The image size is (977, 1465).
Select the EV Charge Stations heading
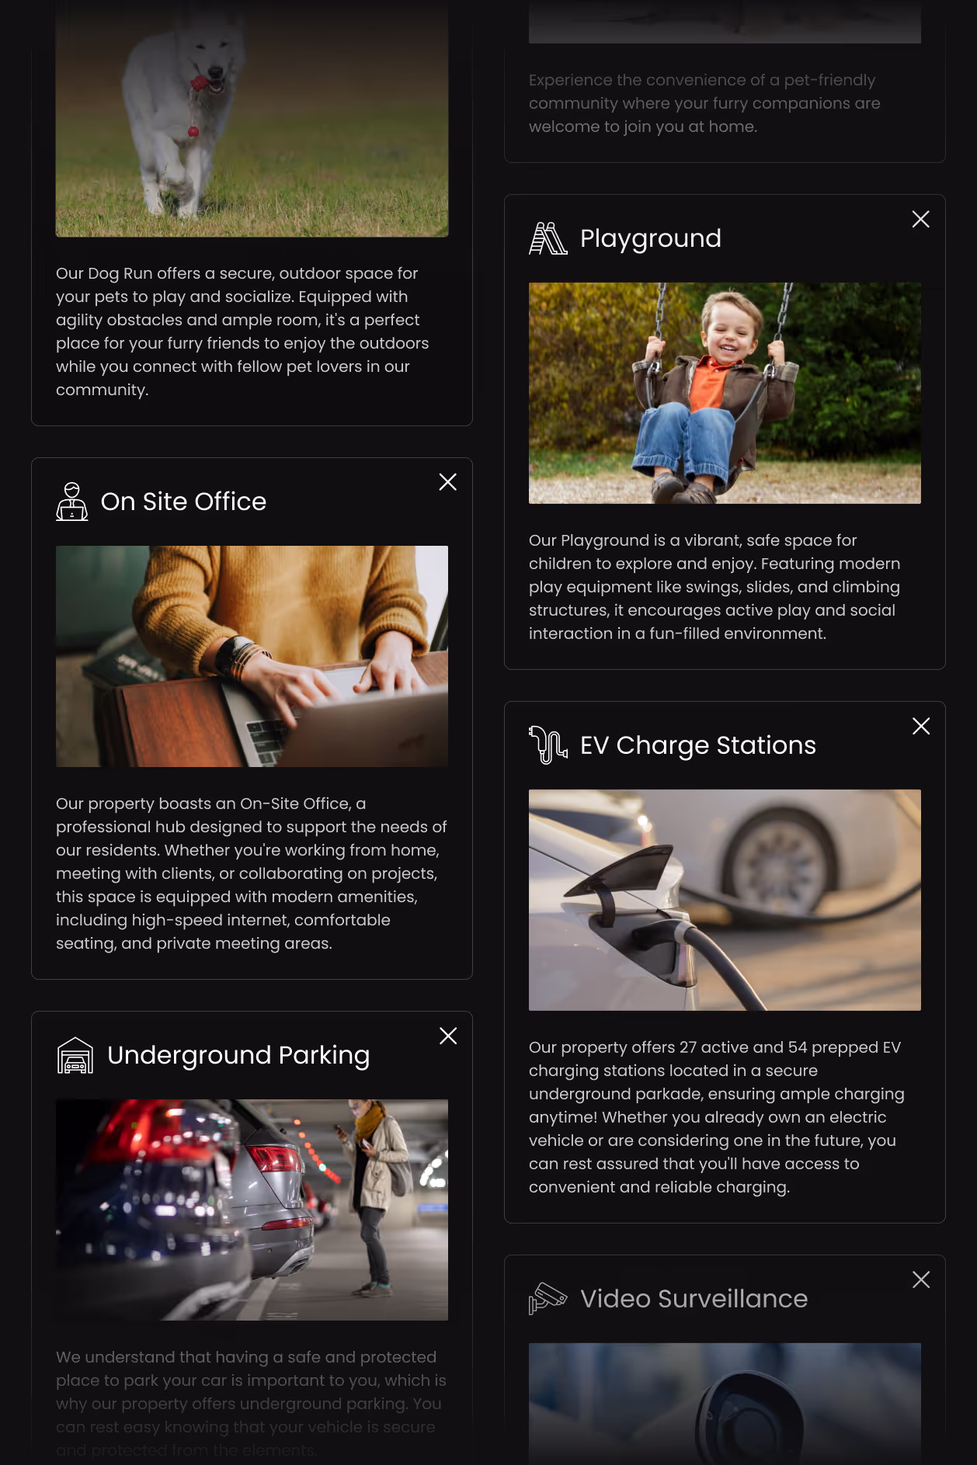tap(698, 745)
